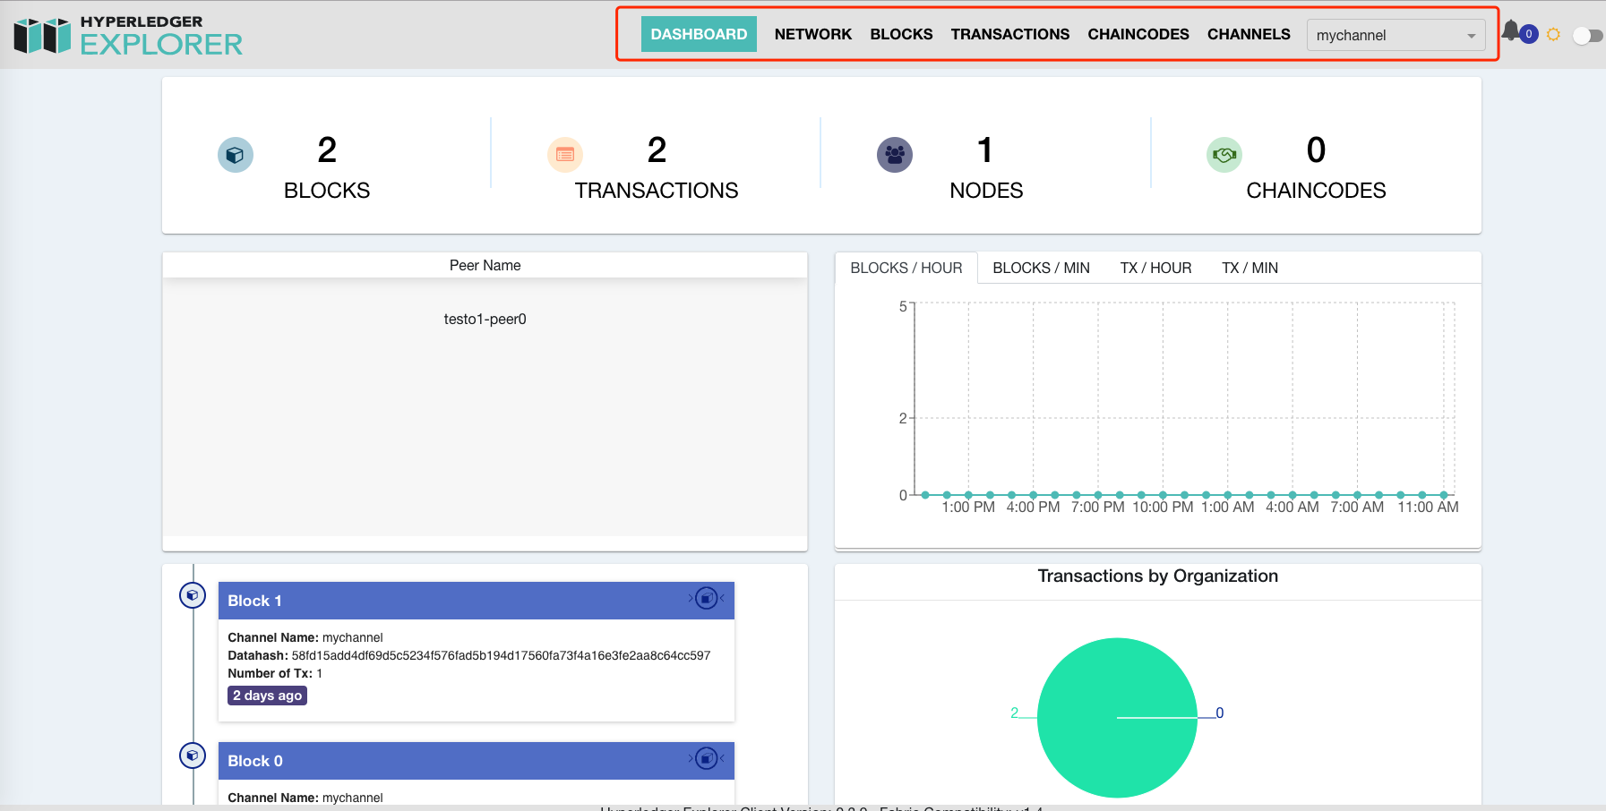Toggle the dark mode switch

tap(1587, 35)
